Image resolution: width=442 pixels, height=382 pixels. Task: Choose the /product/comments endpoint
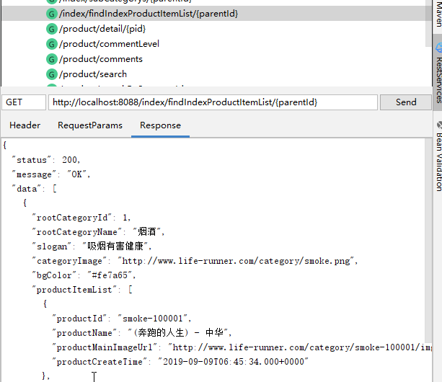pos(101,59)
